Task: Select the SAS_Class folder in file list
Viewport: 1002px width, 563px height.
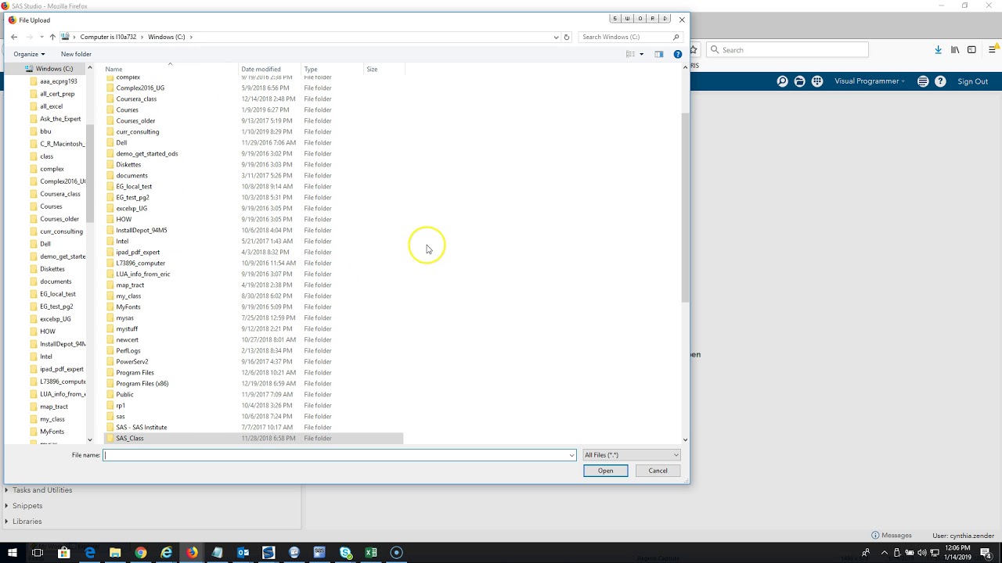Action: point(254,439)
